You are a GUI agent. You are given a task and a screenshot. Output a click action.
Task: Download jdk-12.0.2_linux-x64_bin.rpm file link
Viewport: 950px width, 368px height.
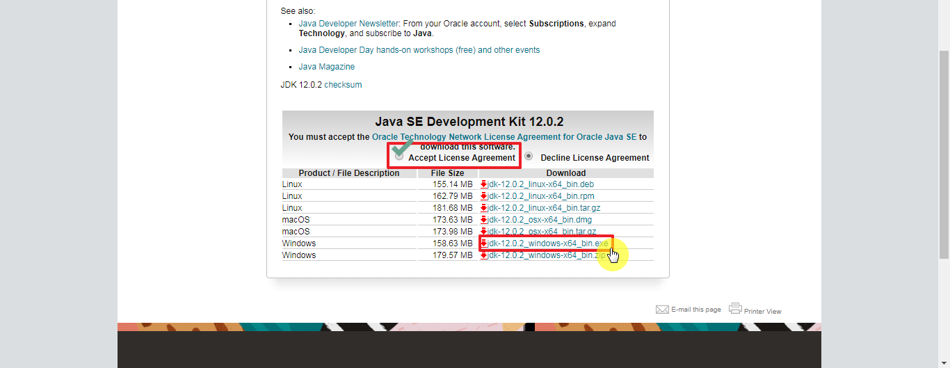click(x=540, y=196)
